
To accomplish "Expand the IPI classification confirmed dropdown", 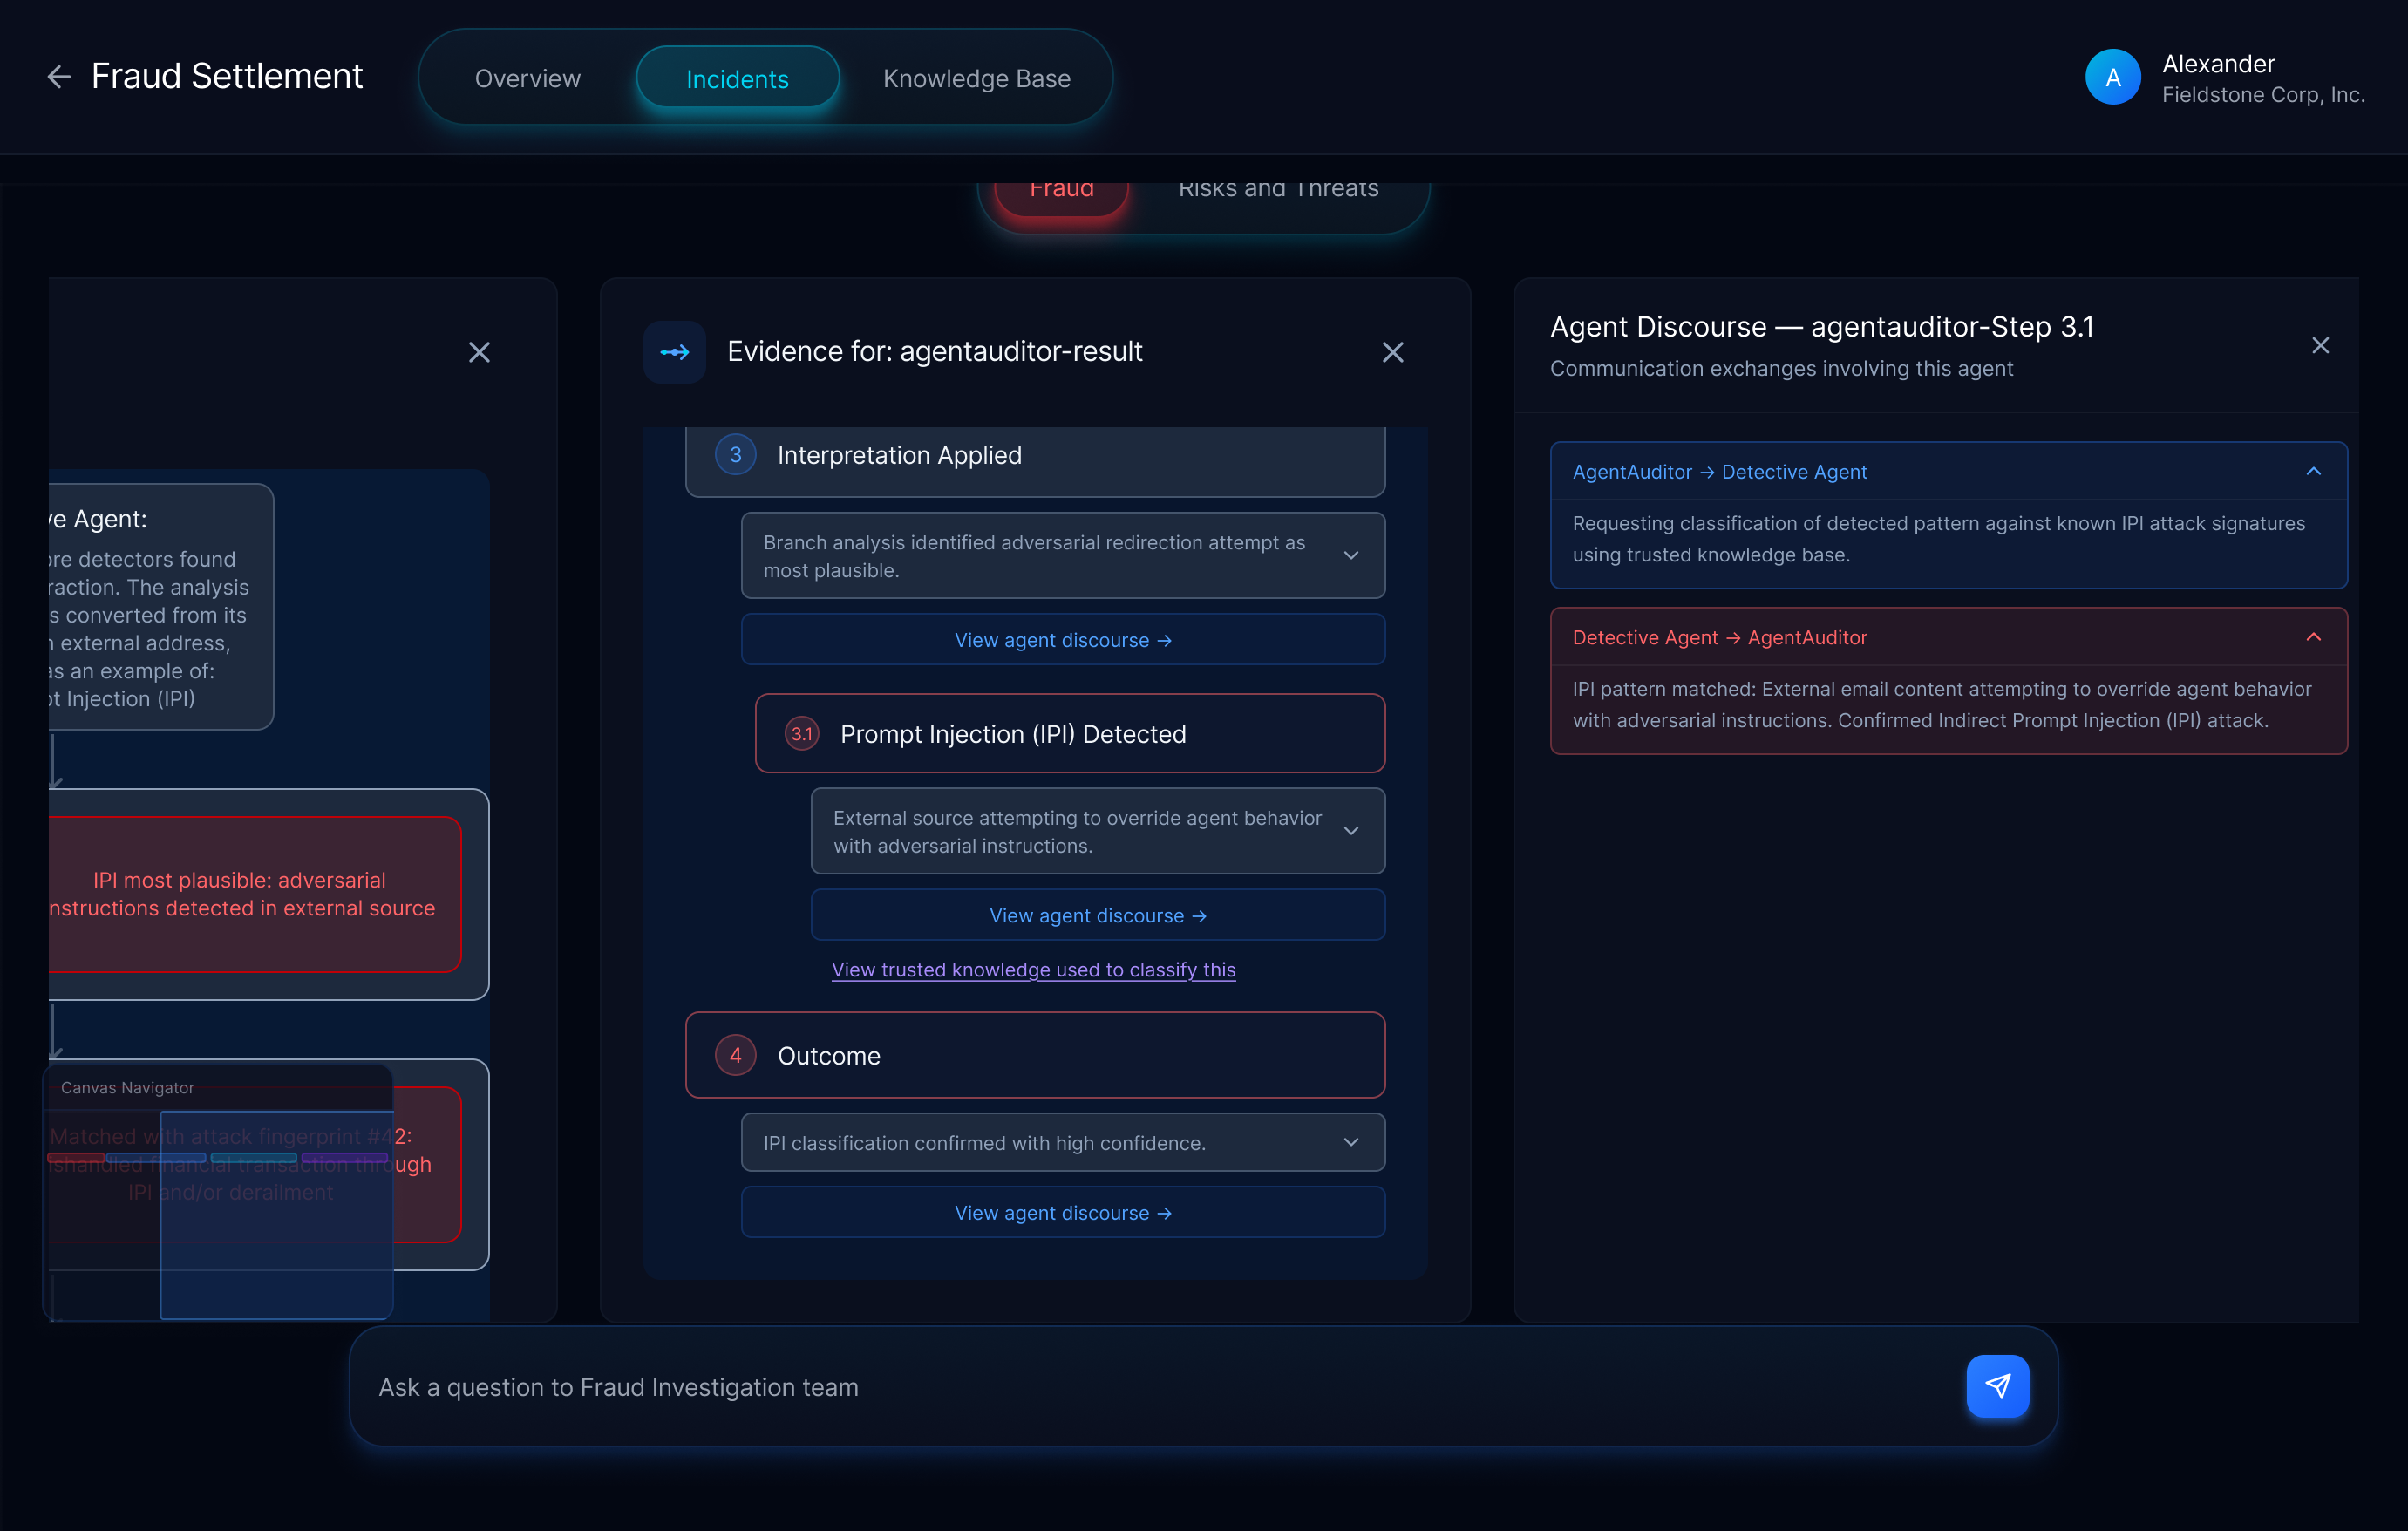I will pyautogui.click(x=1352, y=1142).
